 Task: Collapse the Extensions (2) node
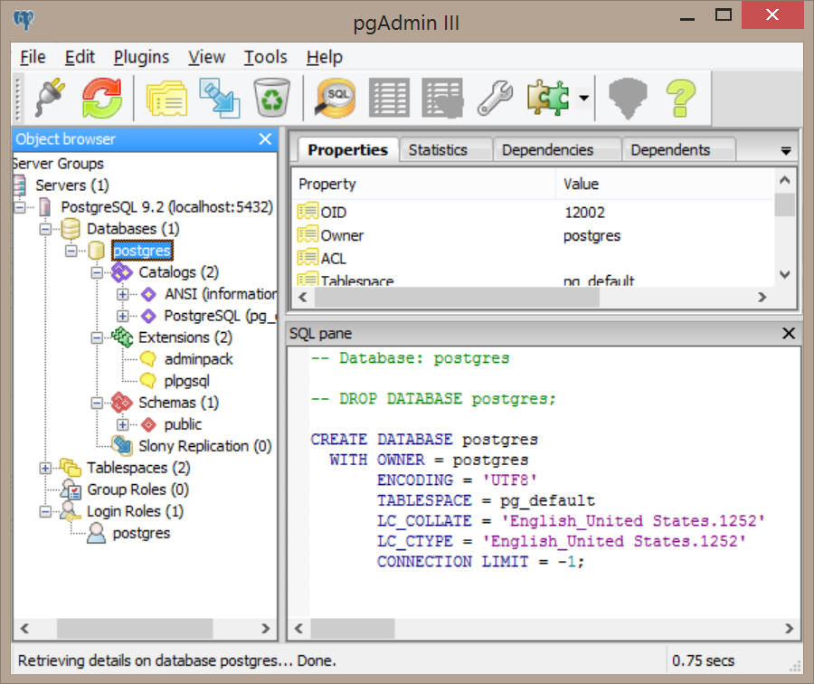coord(97,338)
